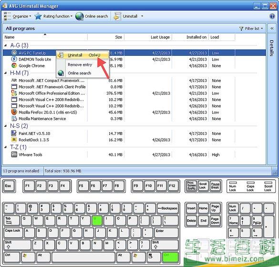Viewport: 279px width, 267px height.
Task: Select Mozilla Maintenance Service entry
Action: 42,119
